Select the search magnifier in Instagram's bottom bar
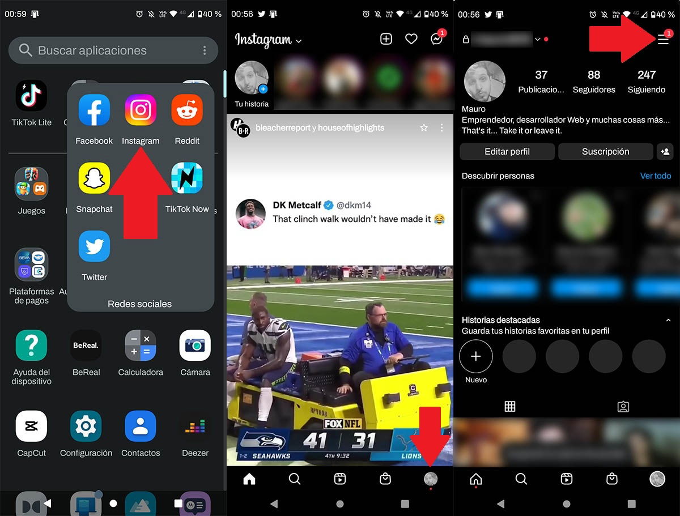680x516 pixels. coord(295,479)
